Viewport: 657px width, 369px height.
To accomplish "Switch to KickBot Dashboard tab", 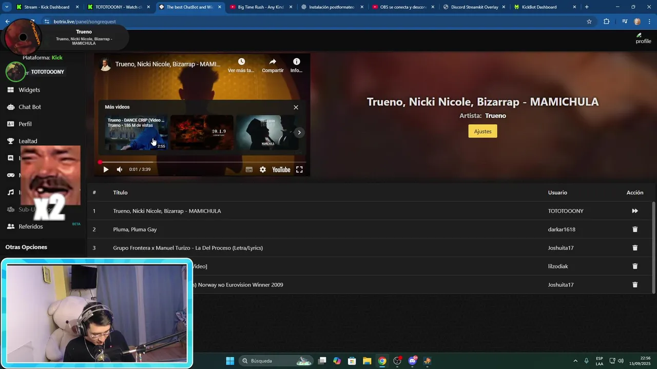I will pyautogui.click(x=545, y=7).
